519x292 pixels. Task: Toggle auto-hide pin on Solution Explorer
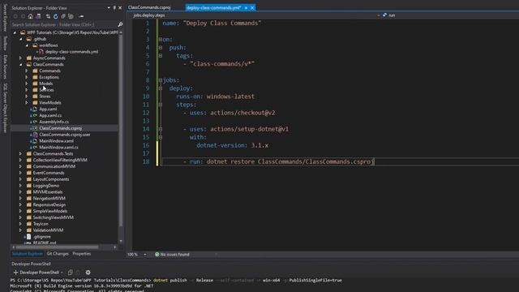(114, 7)
